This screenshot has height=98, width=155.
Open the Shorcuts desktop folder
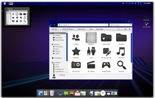click(146, 18)
